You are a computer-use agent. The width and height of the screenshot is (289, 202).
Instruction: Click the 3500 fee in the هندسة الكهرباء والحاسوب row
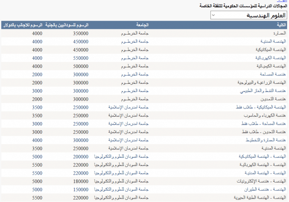tap(37, 116)
